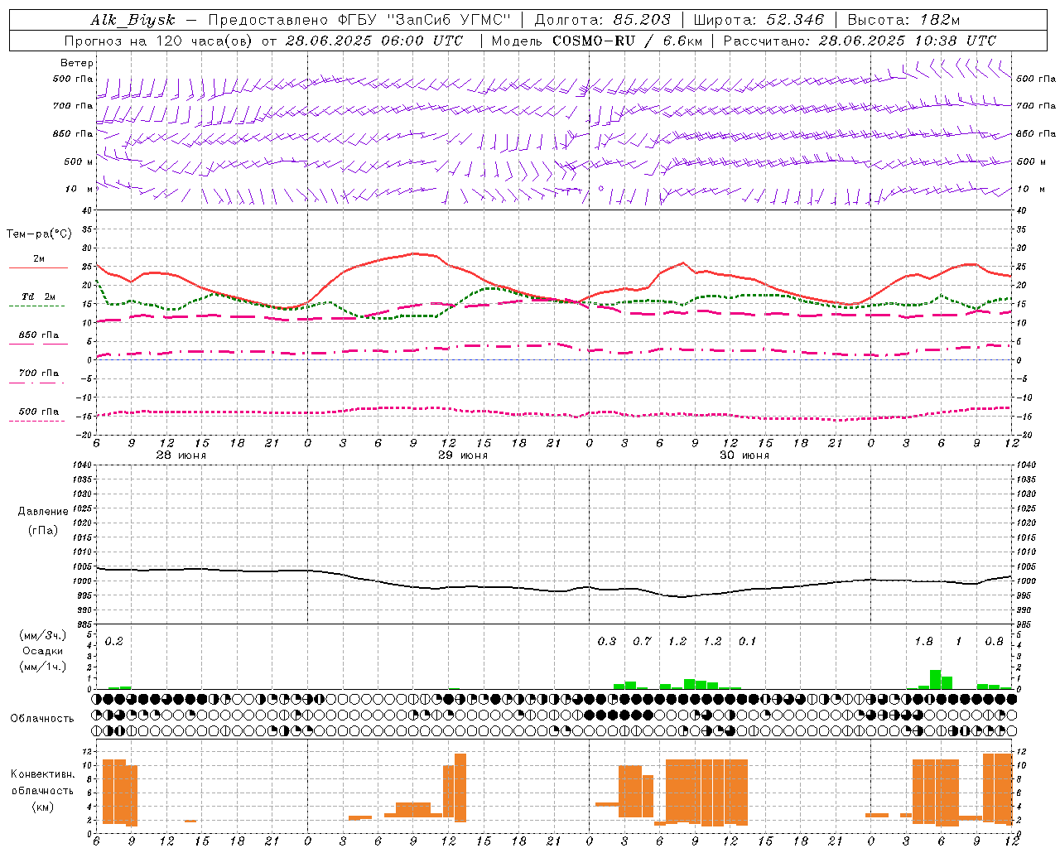The height and width of the screenshot is (848, 1060).
Task: Click the "(мм/3ч.)" precipitation unit label
Action: (43, 636)
